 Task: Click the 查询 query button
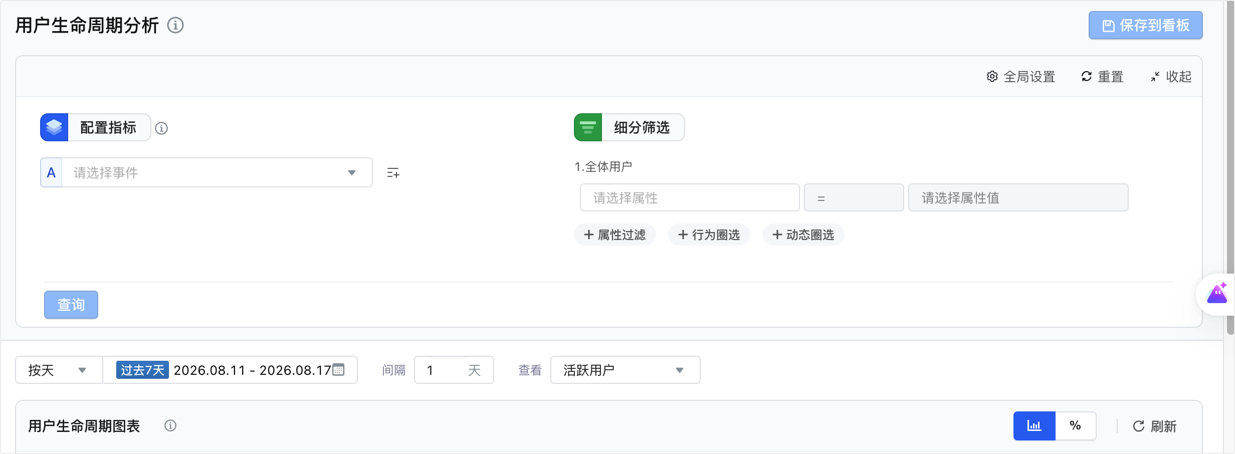(x=71, y=305)
